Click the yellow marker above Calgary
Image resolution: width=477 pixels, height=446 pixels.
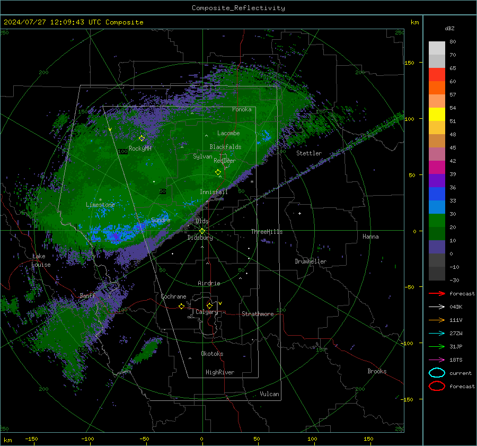pyautogui.click(x=209, y=305)
